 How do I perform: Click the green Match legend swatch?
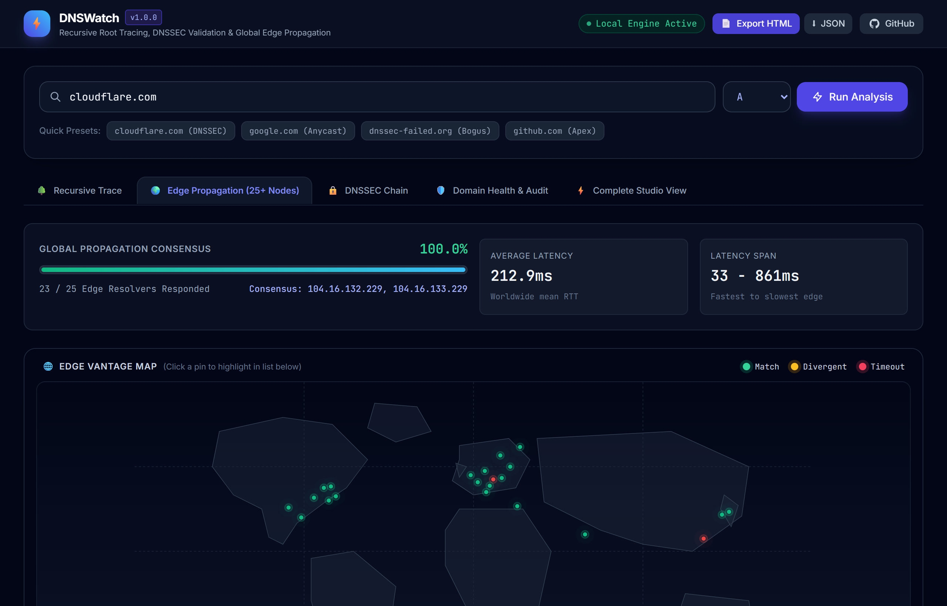click(746, 367)
